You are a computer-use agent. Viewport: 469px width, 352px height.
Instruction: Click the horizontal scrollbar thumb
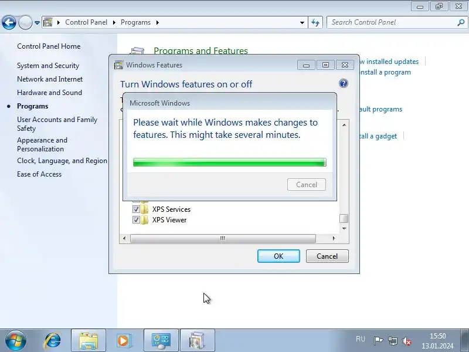coord(223,238)
